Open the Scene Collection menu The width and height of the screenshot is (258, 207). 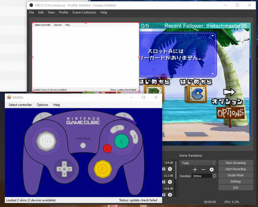click(x=84, y=12)
